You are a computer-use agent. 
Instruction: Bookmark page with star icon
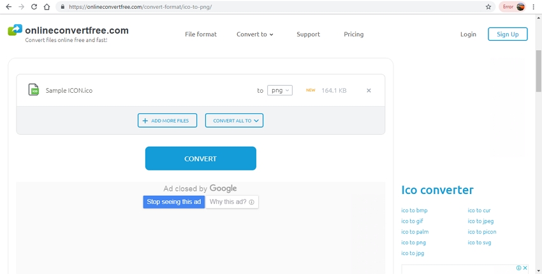click(x=488, y=7)
